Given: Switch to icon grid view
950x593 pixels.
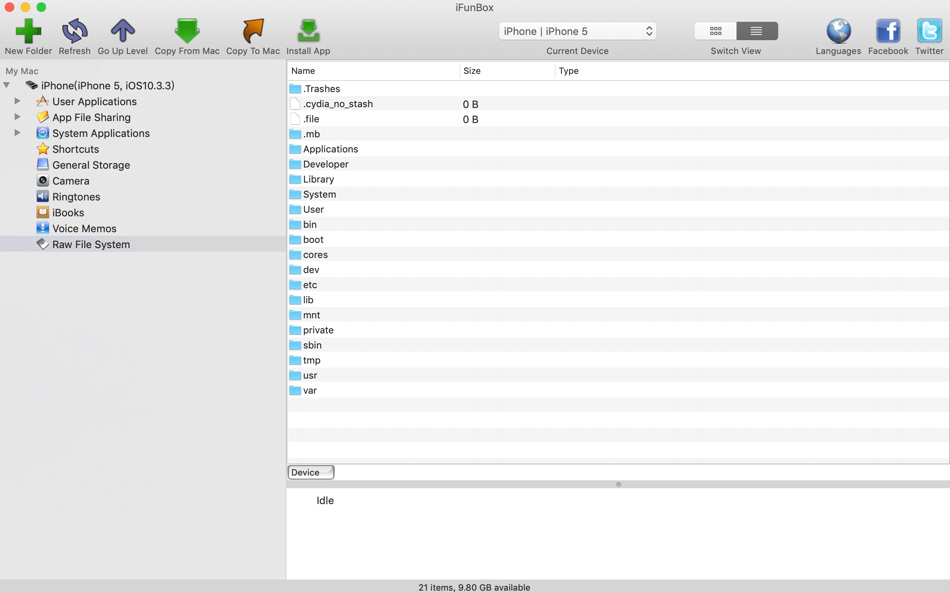Looking at the screenshot, I should (715, 31).
